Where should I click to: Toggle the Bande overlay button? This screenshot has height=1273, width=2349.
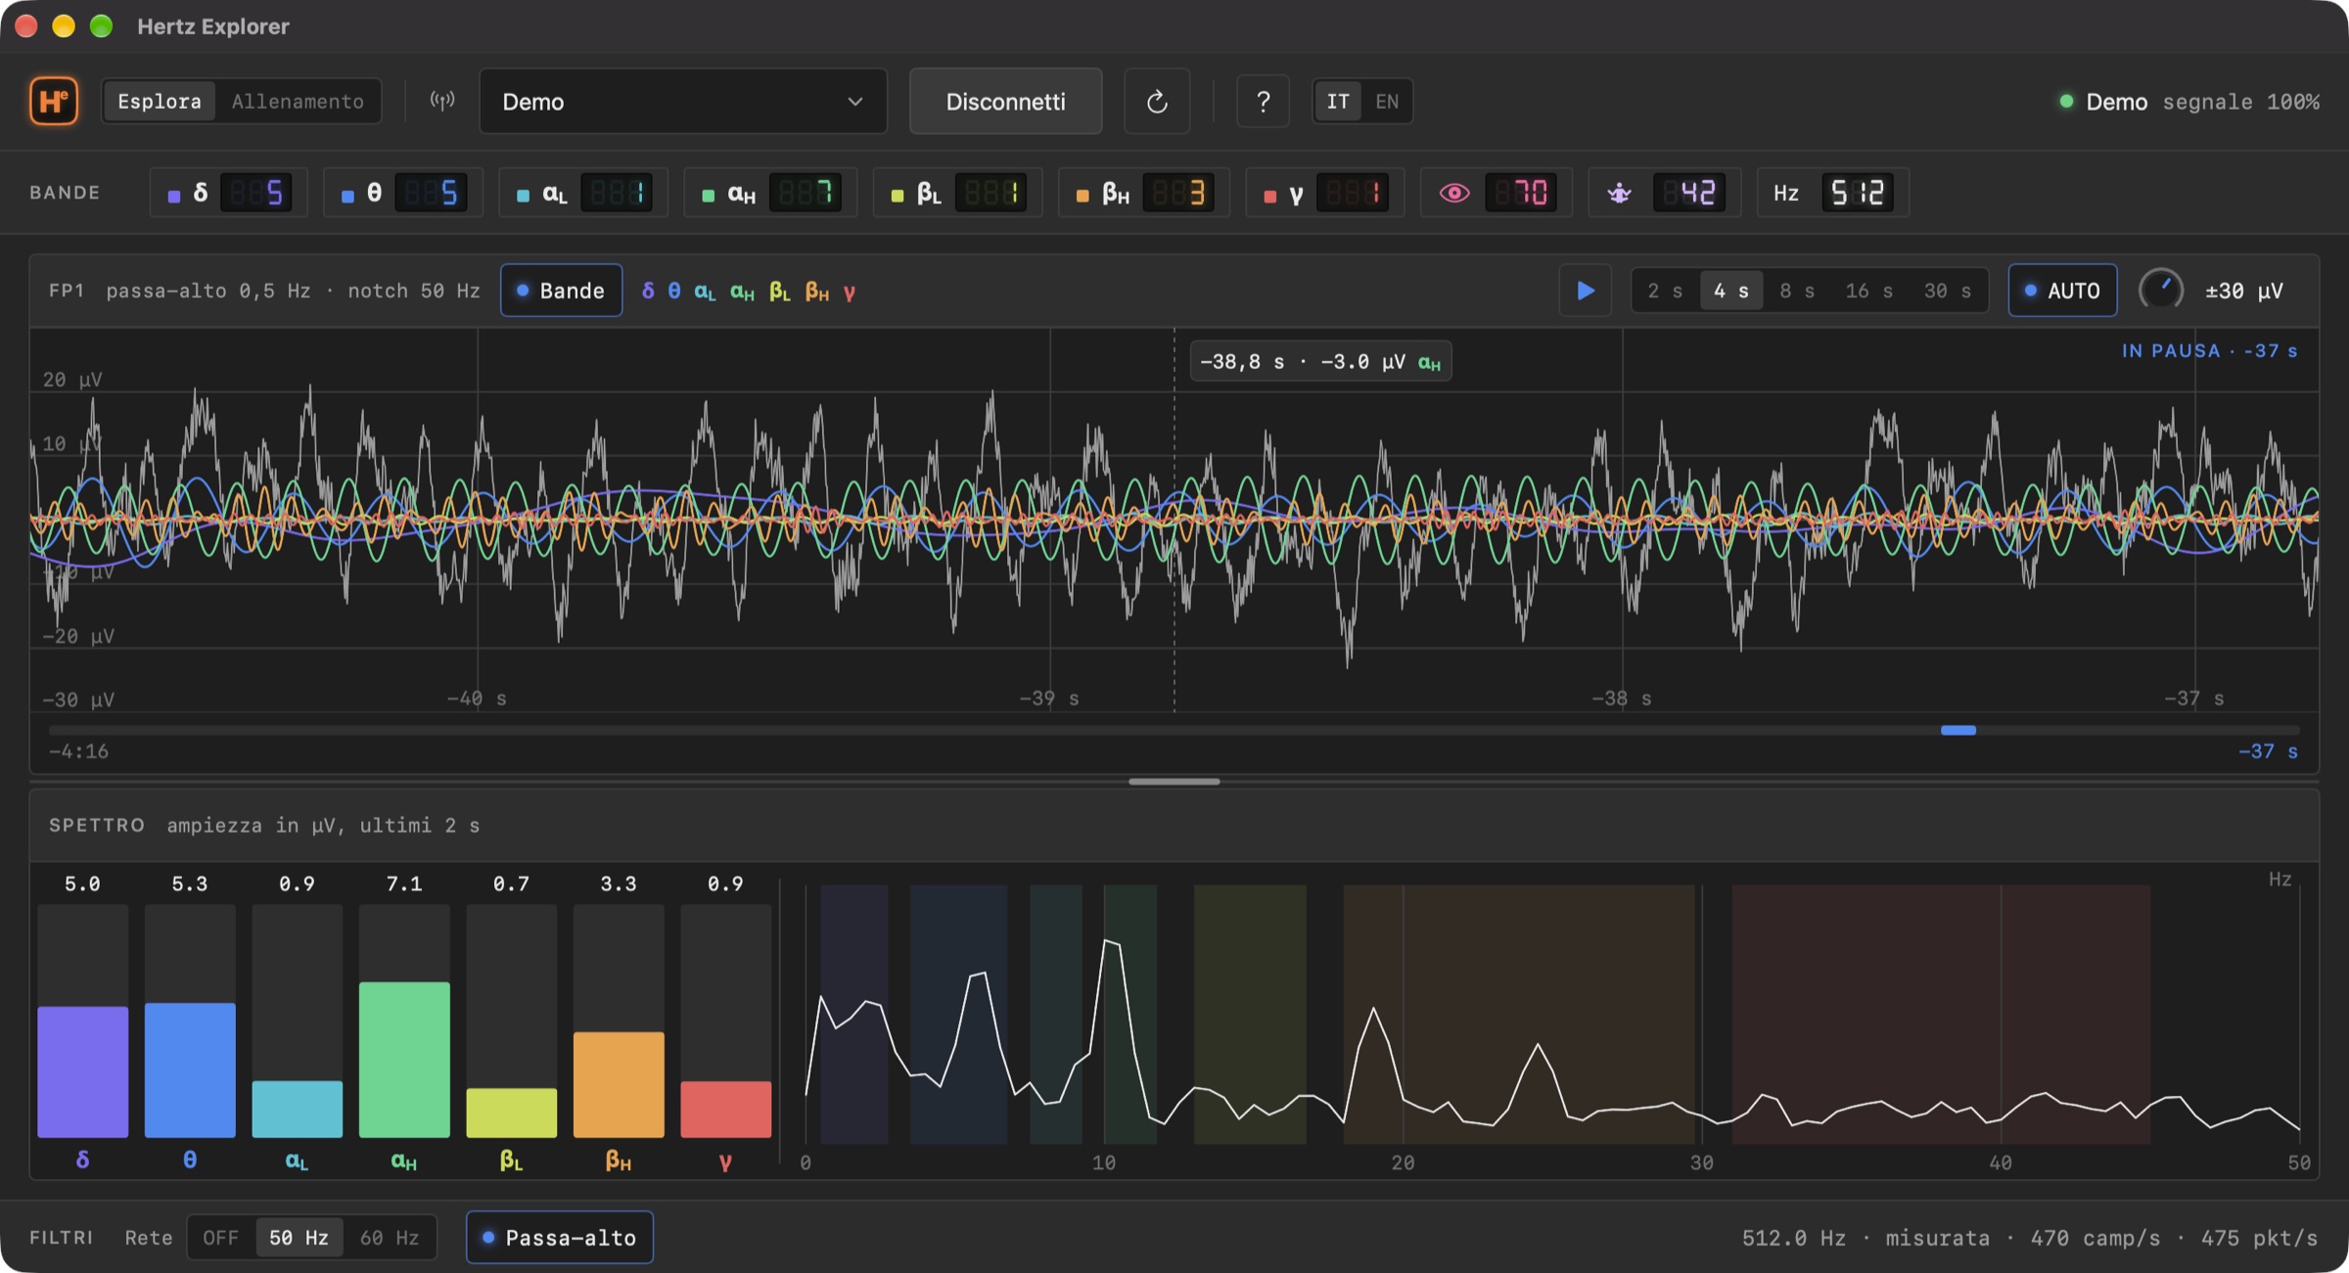point(561,291)
